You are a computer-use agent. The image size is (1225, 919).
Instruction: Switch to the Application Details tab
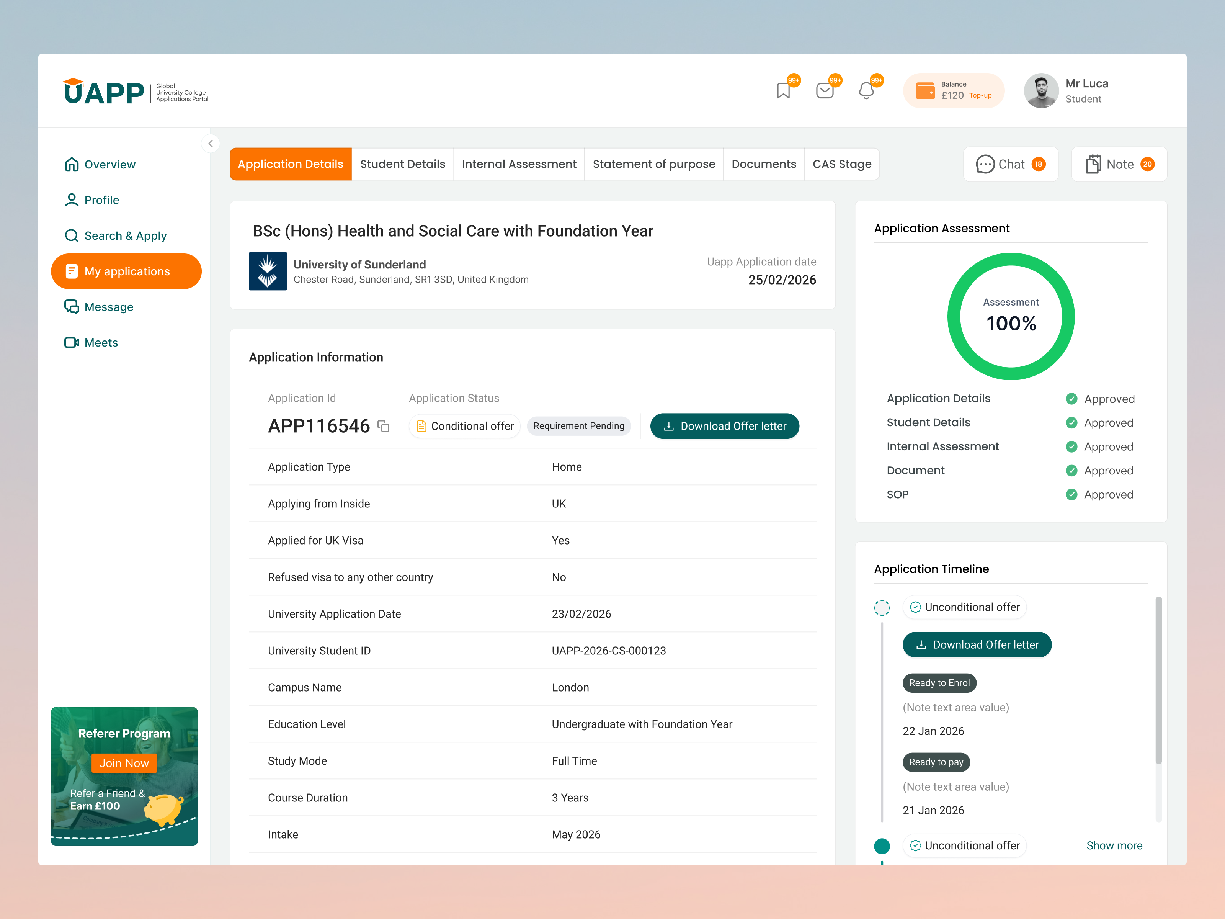[291, 164]
